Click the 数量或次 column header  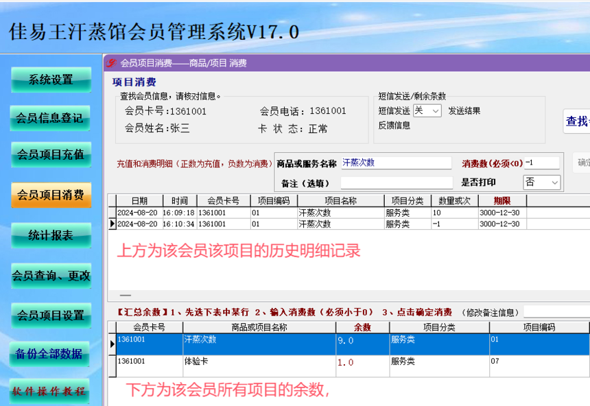(455, 201)
